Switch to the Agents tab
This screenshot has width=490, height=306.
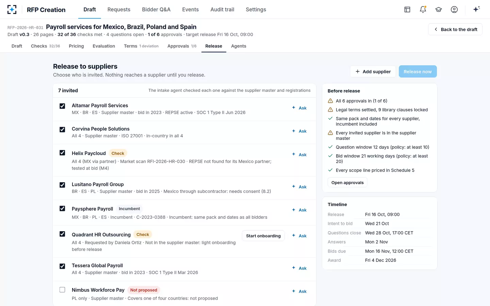tap(239, 46)
